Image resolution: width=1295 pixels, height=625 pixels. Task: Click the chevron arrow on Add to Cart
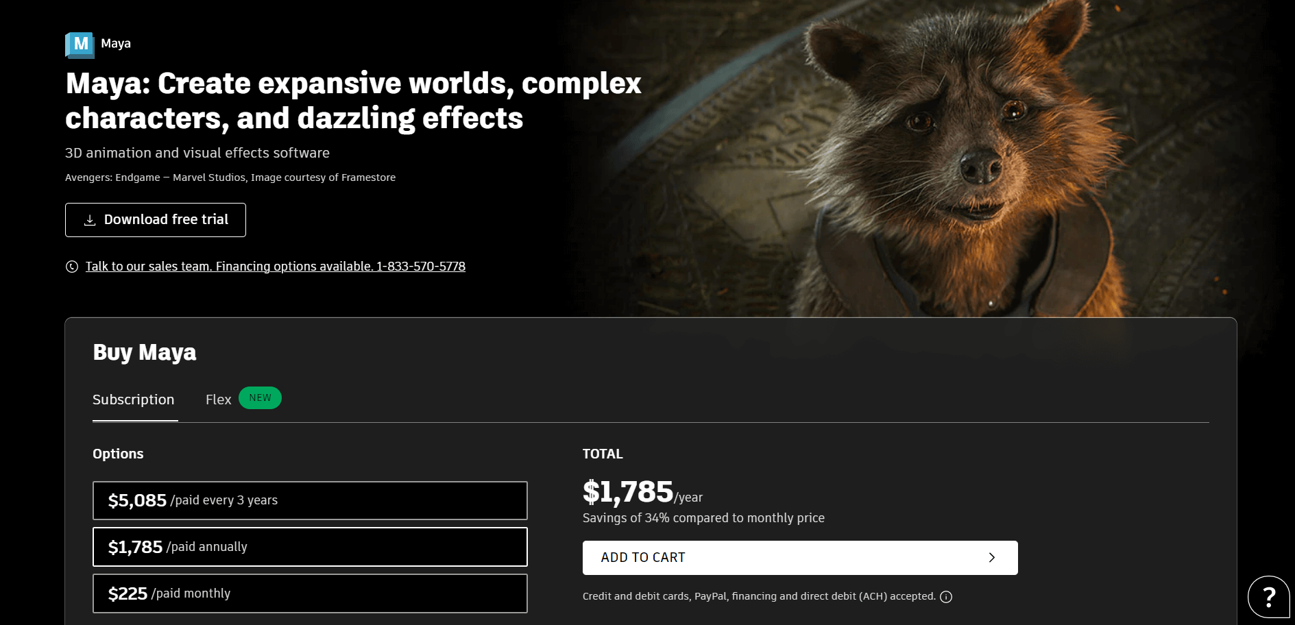coord(991,558)
